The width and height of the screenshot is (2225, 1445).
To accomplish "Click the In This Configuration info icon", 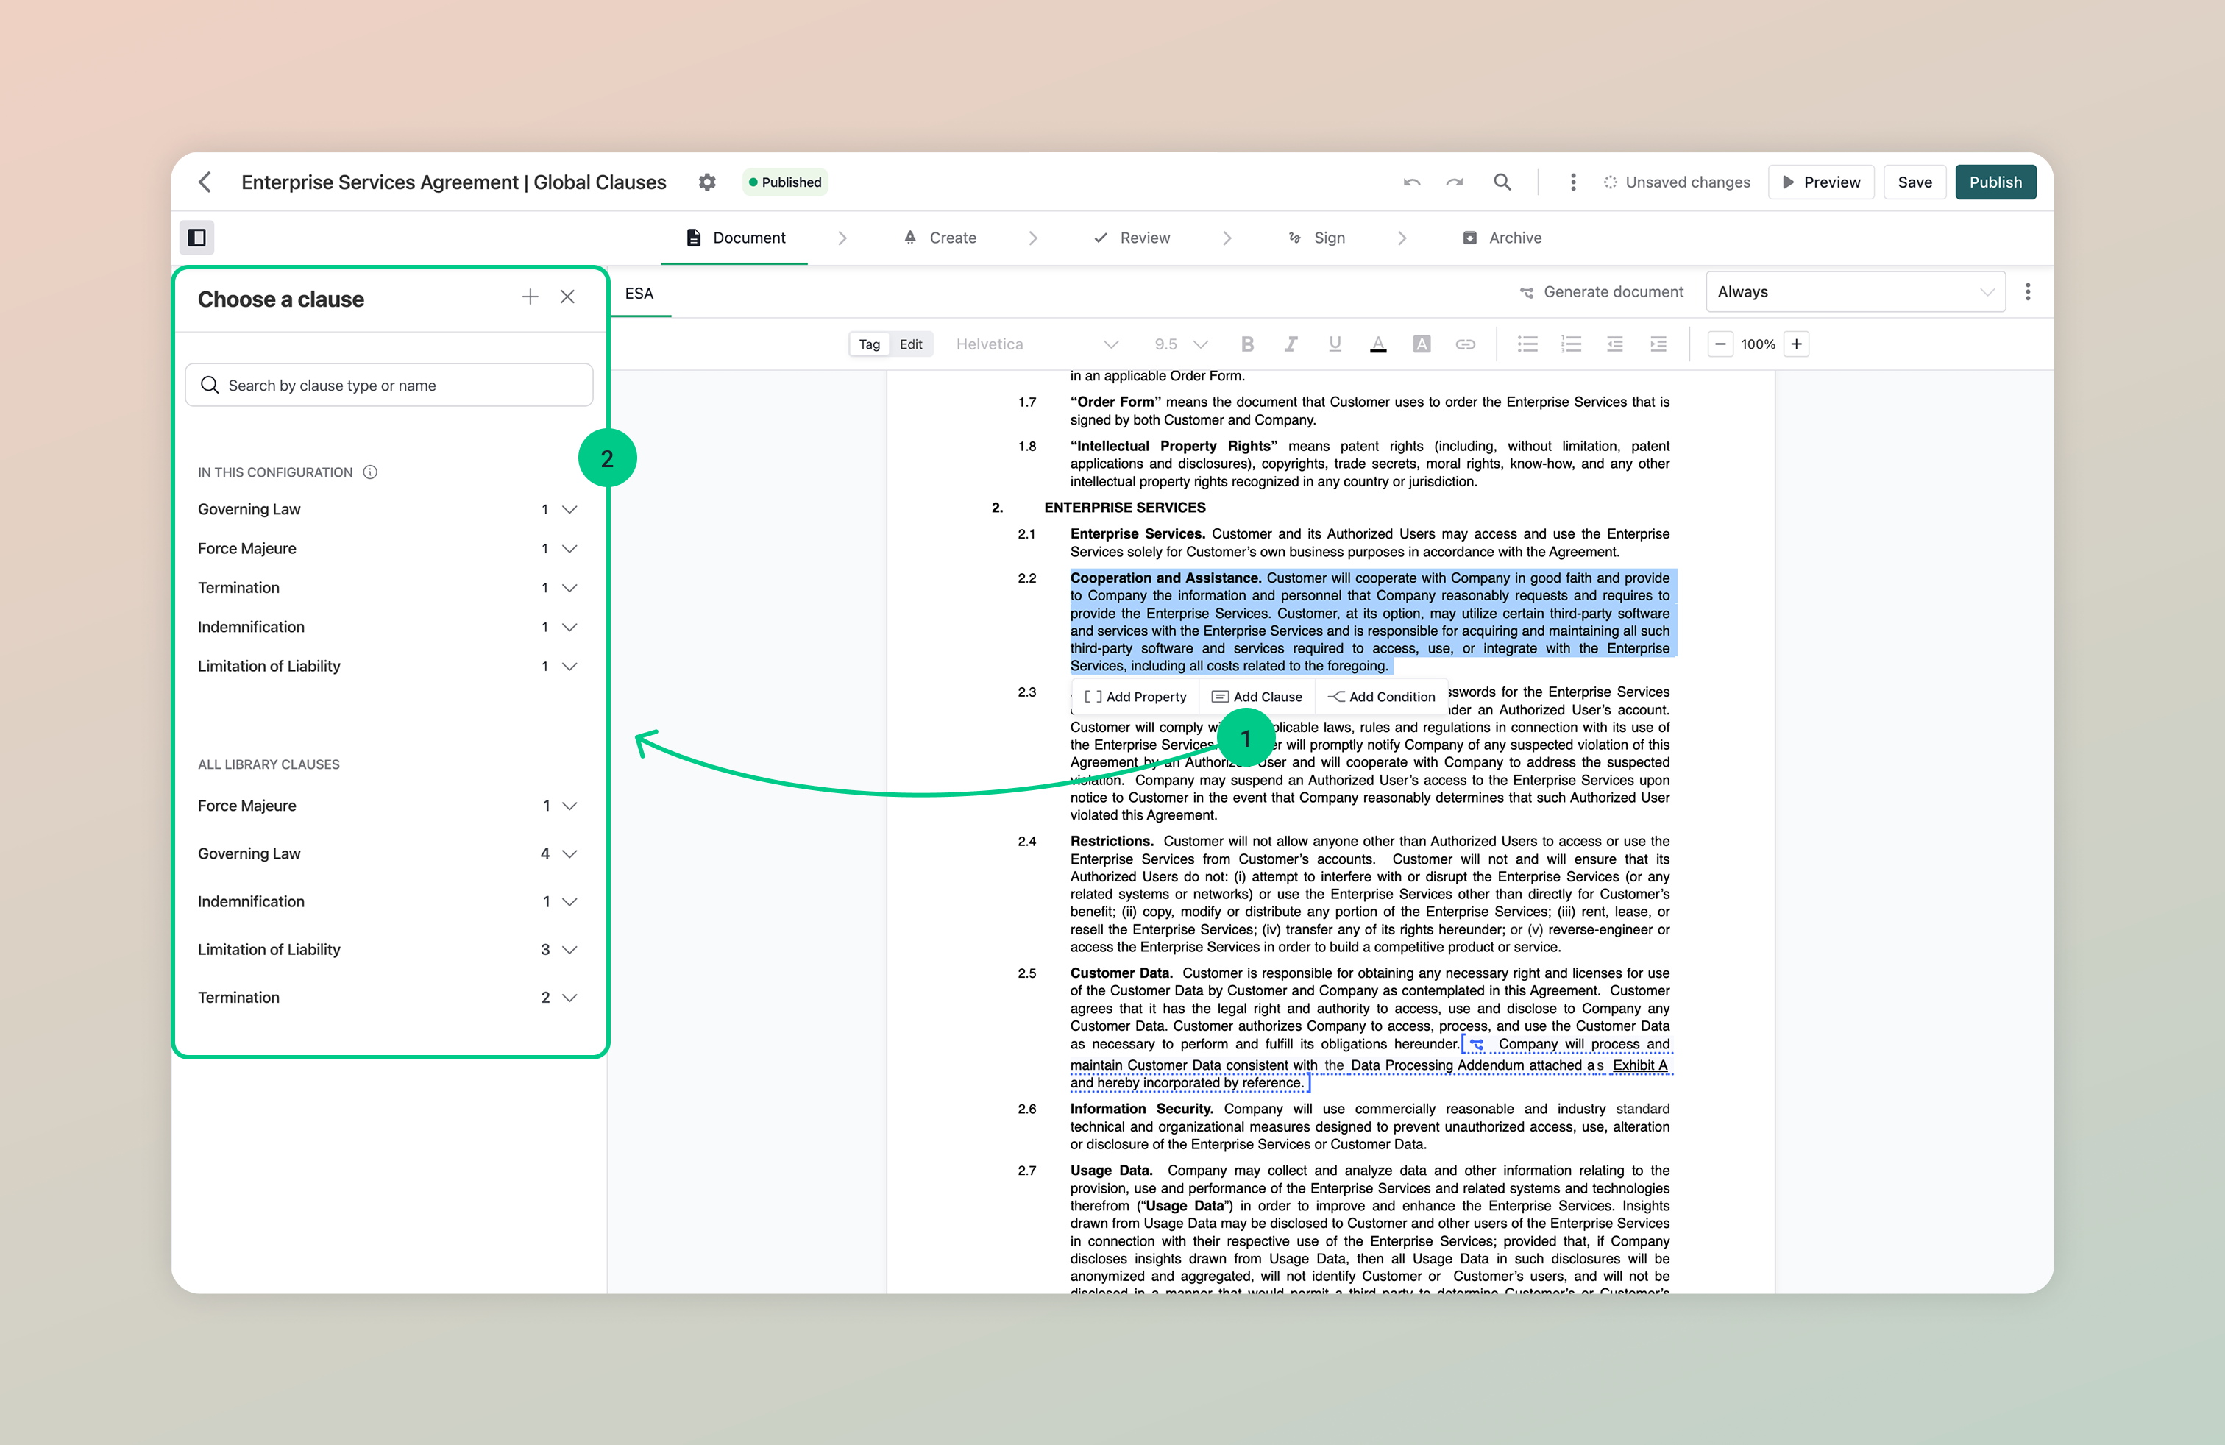I will (370, 472).
